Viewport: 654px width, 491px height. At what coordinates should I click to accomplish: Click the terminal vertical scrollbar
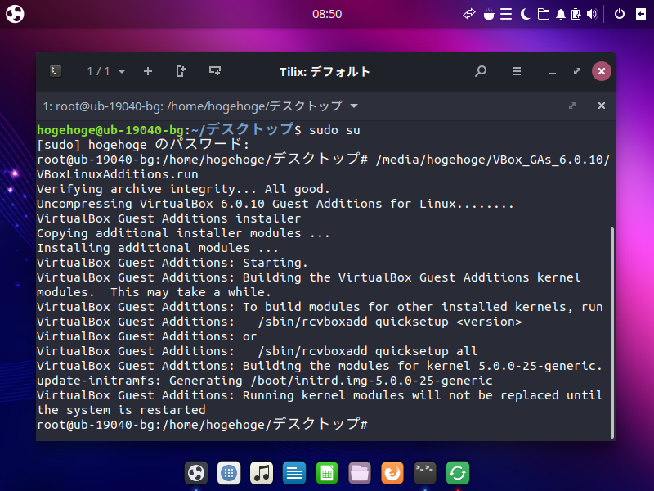tap(611, 332)
